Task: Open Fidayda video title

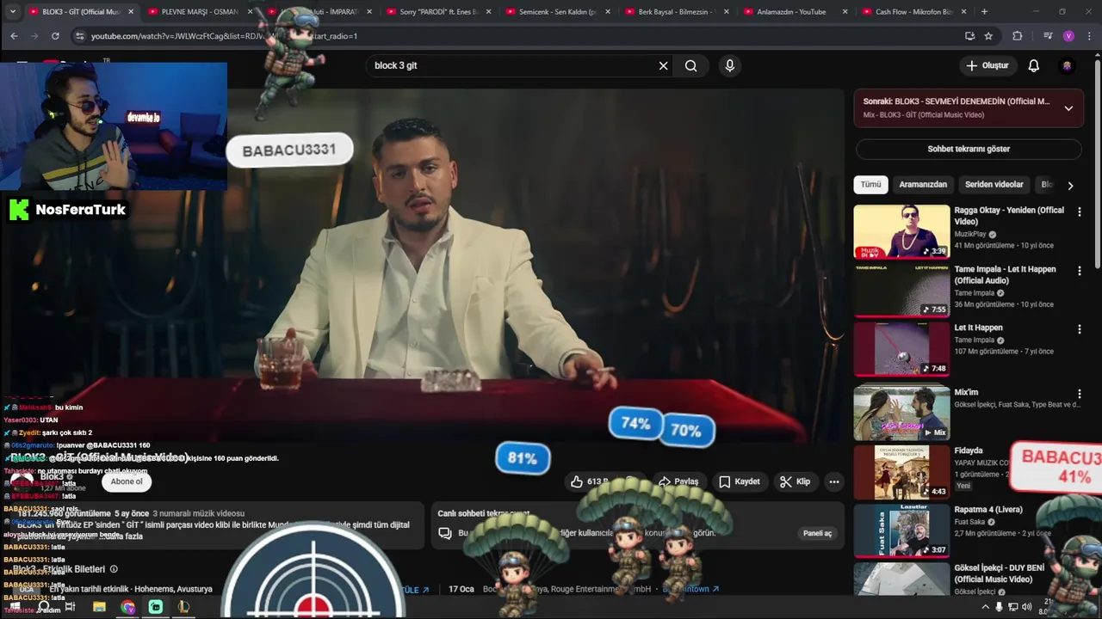Action: [x=969, y=450]
